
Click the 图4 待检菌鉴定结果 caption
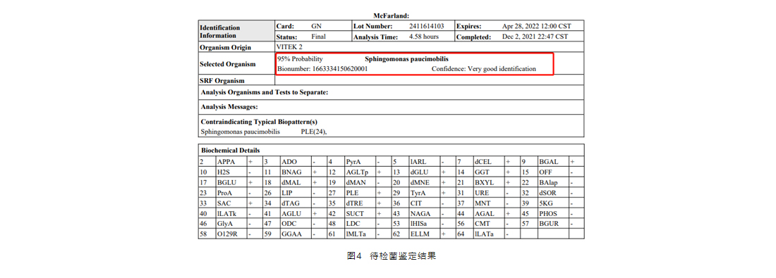[391, 255]
